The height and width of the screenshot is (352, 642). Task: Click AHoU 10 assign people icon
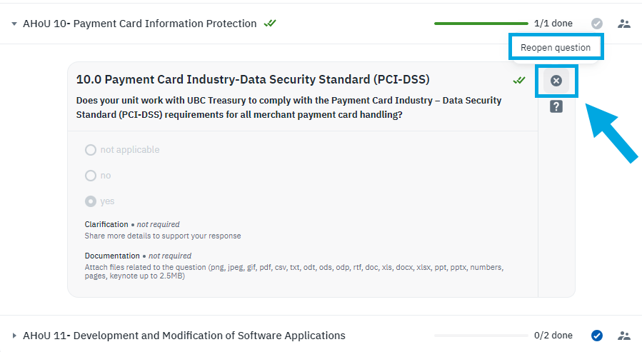point(624,24)
